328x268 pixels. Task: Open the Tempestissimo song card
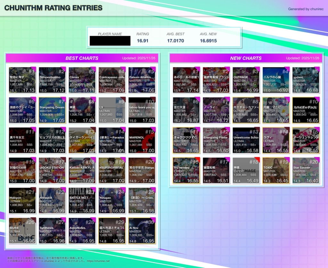[x=52, y=80]
